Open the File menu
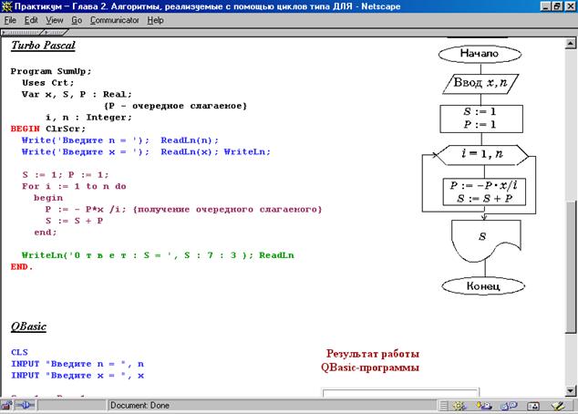The width and height of the screenshot is (578, 414). 11,19
